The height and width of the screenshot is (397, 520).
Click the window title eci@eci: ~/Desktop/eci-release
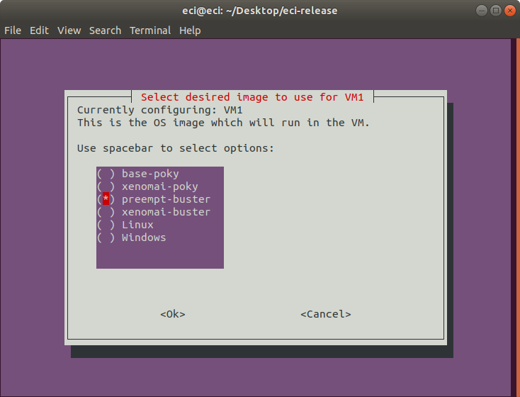click(x=260, y=11)
